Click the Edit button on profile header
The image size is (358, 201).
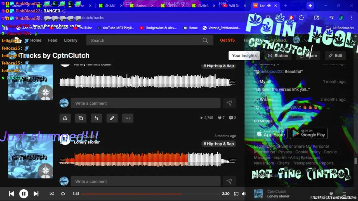335,56
